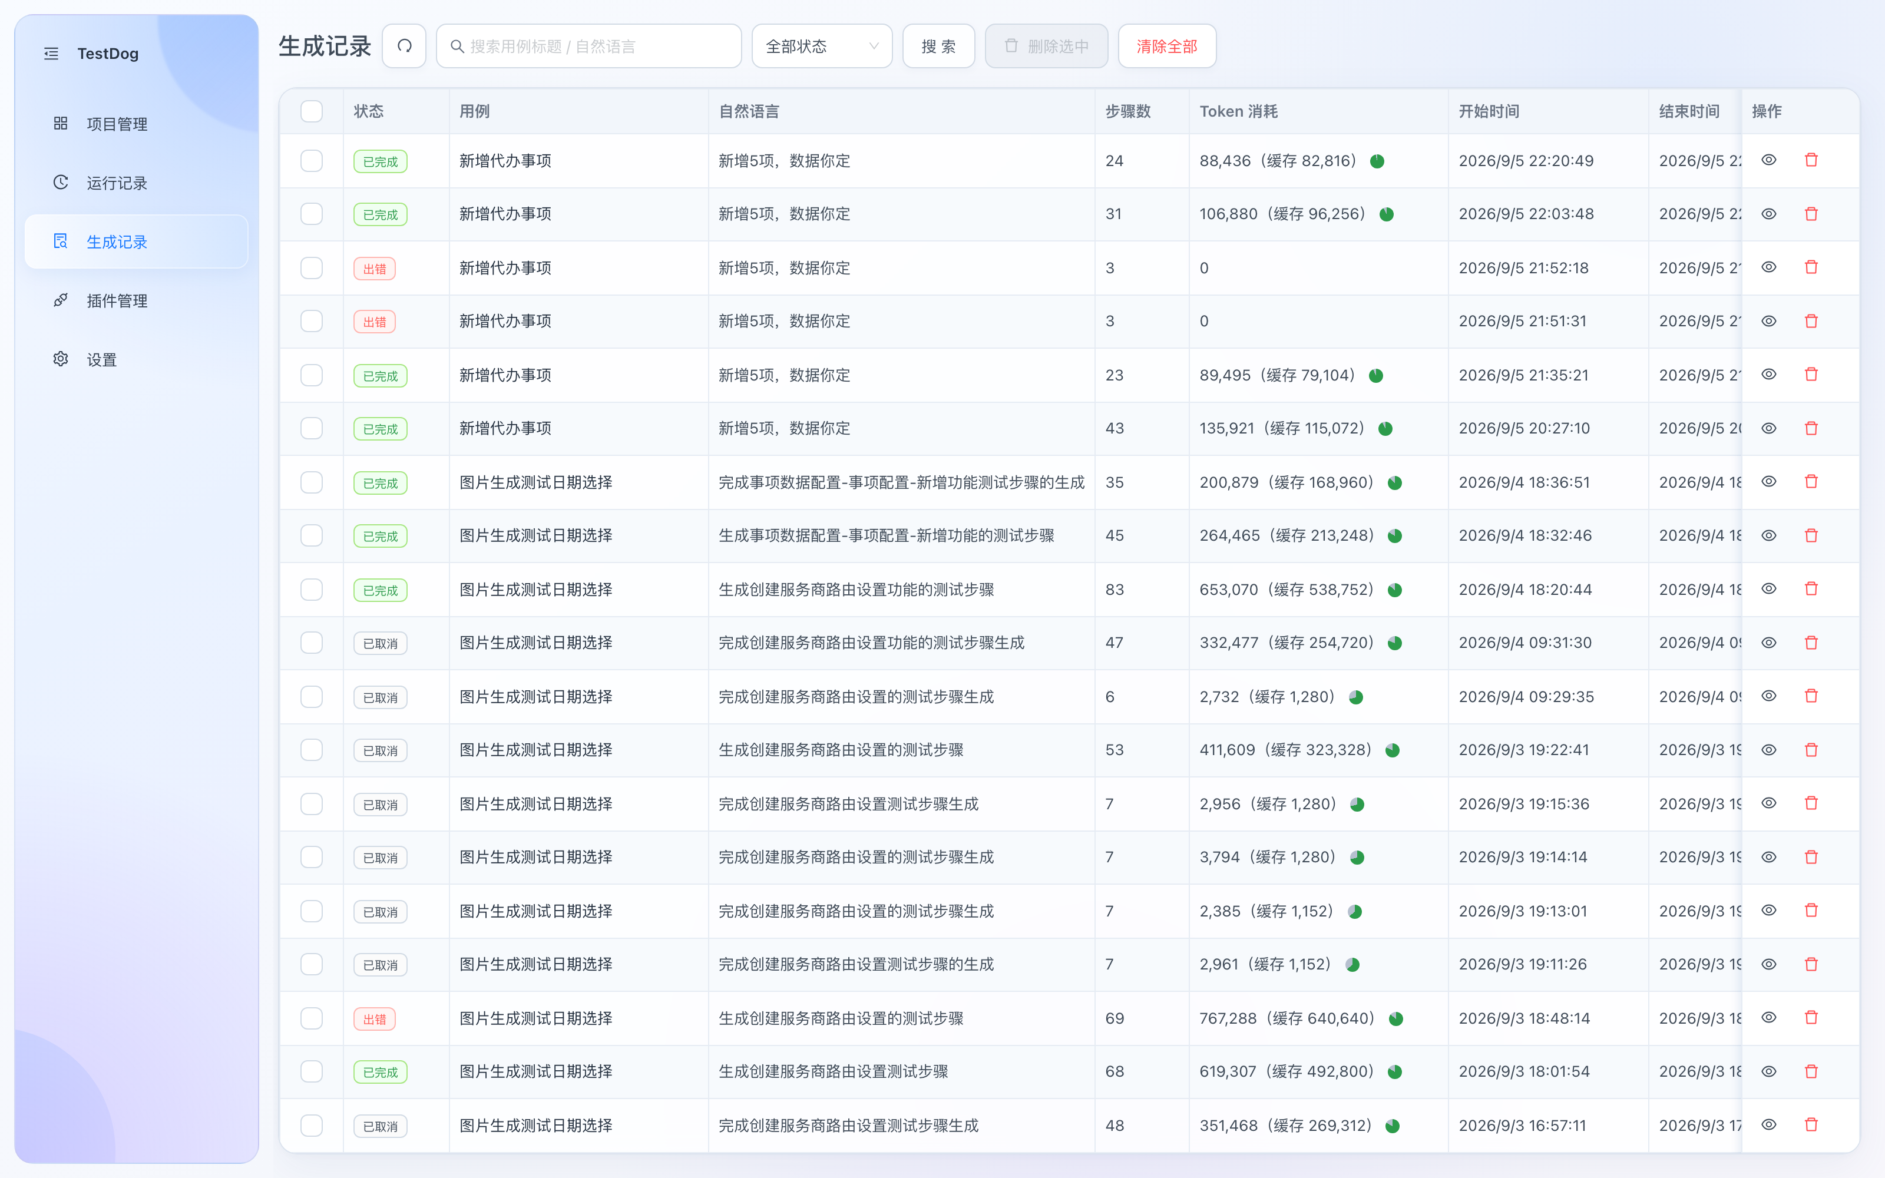
Task: Check the row with 200,879 tokens
Action: point(312,482)
